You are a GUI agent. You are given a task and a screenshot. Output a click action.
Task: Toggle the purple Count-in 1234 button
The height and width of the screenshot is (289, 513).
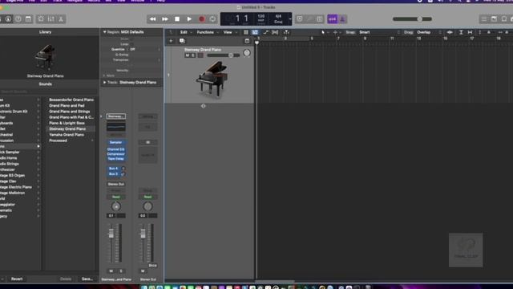(x=332, y=19)
